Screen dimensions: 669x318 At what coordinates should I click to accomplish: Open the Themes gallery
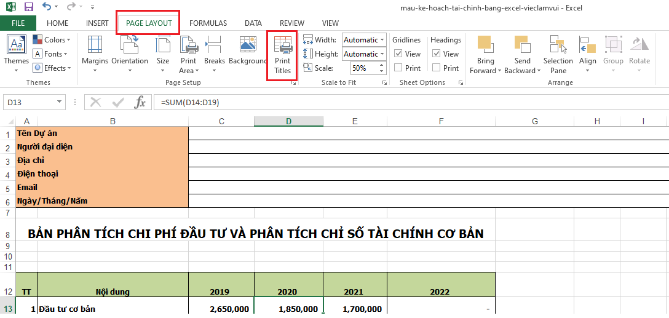click(16, 54)
